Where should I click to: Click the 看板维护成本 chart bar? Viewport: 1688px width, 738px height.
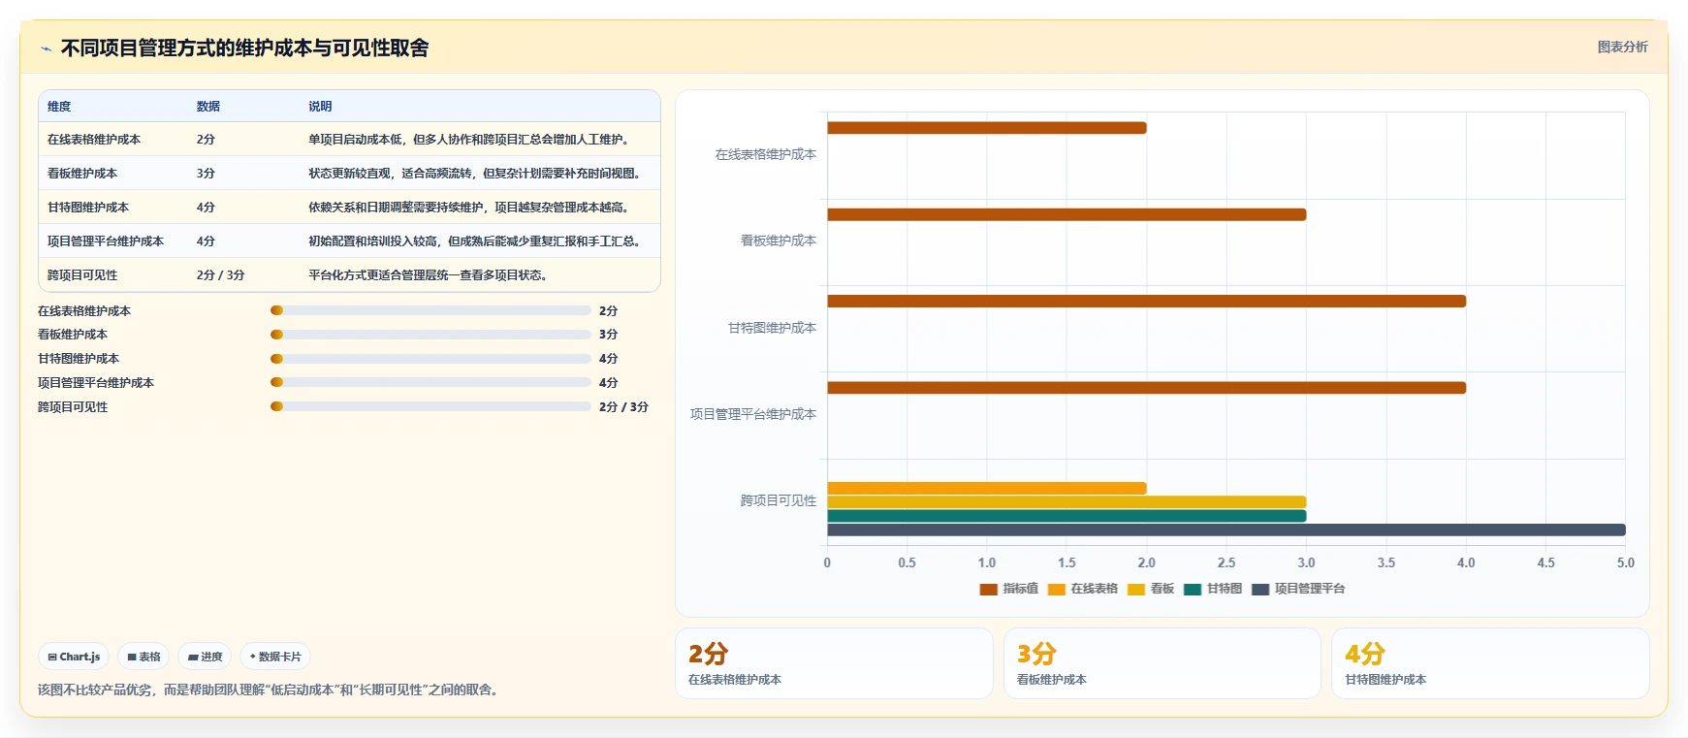(x=1067, y=214)
